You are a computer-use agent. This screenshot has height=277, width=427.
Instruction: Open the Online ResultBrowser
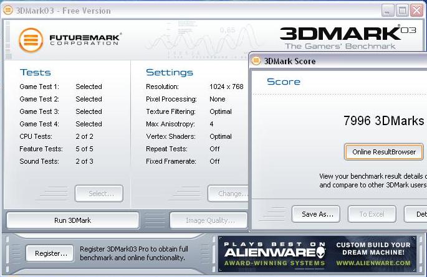[x=384, y=152]
